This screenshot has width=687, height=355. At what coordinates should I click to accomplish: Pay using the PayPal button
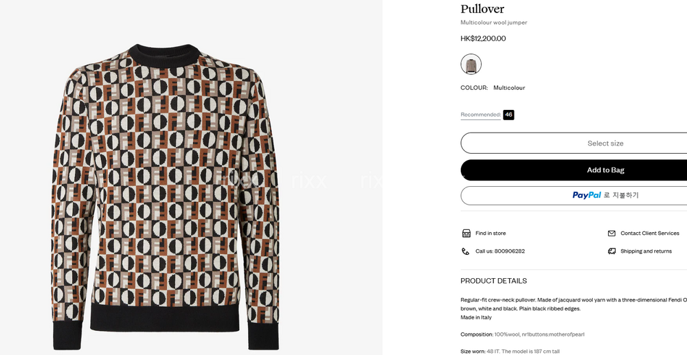tap(605, 196)
